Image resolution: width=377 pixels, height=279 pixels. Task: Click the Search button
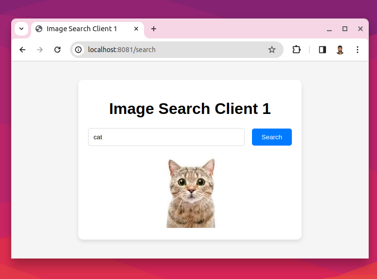(x=272, y=137)
